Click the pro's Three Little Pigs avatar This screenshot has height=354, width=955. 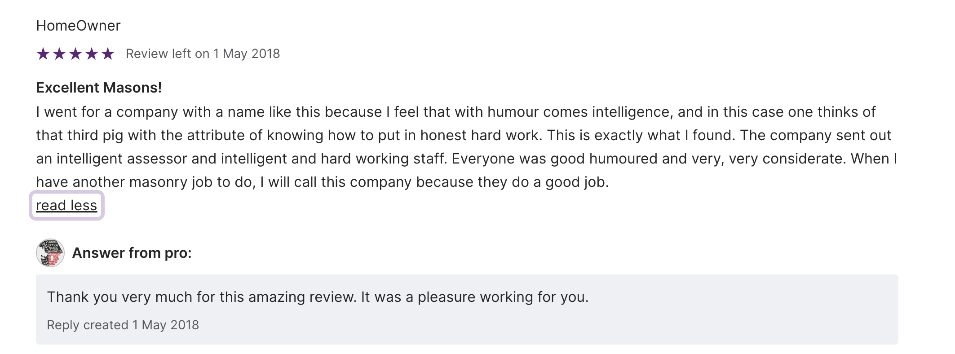[x=50, y=253]
